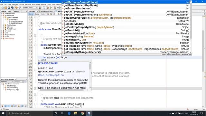Screen dimensions: 206x116
Task: Collapse code fold at line 10
Action: pos(35,17)
